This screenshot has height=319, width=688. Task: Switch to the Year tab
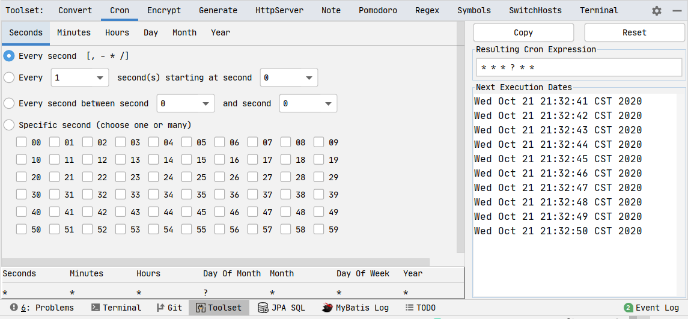221,33
